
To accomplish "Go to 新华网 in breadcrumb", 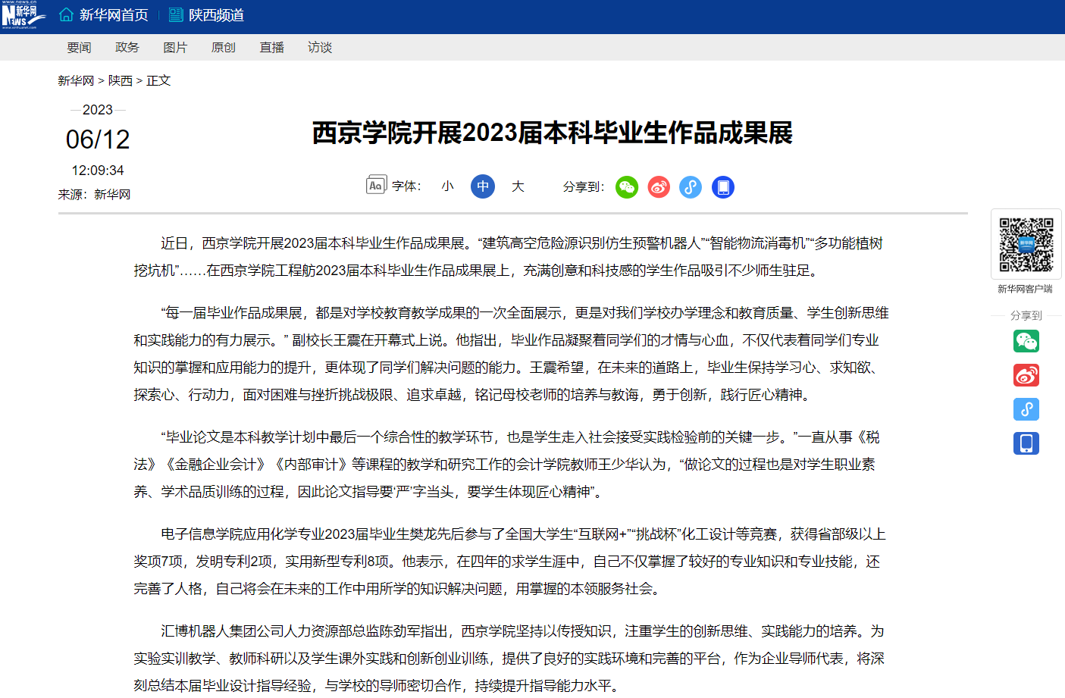I will 76,80.
